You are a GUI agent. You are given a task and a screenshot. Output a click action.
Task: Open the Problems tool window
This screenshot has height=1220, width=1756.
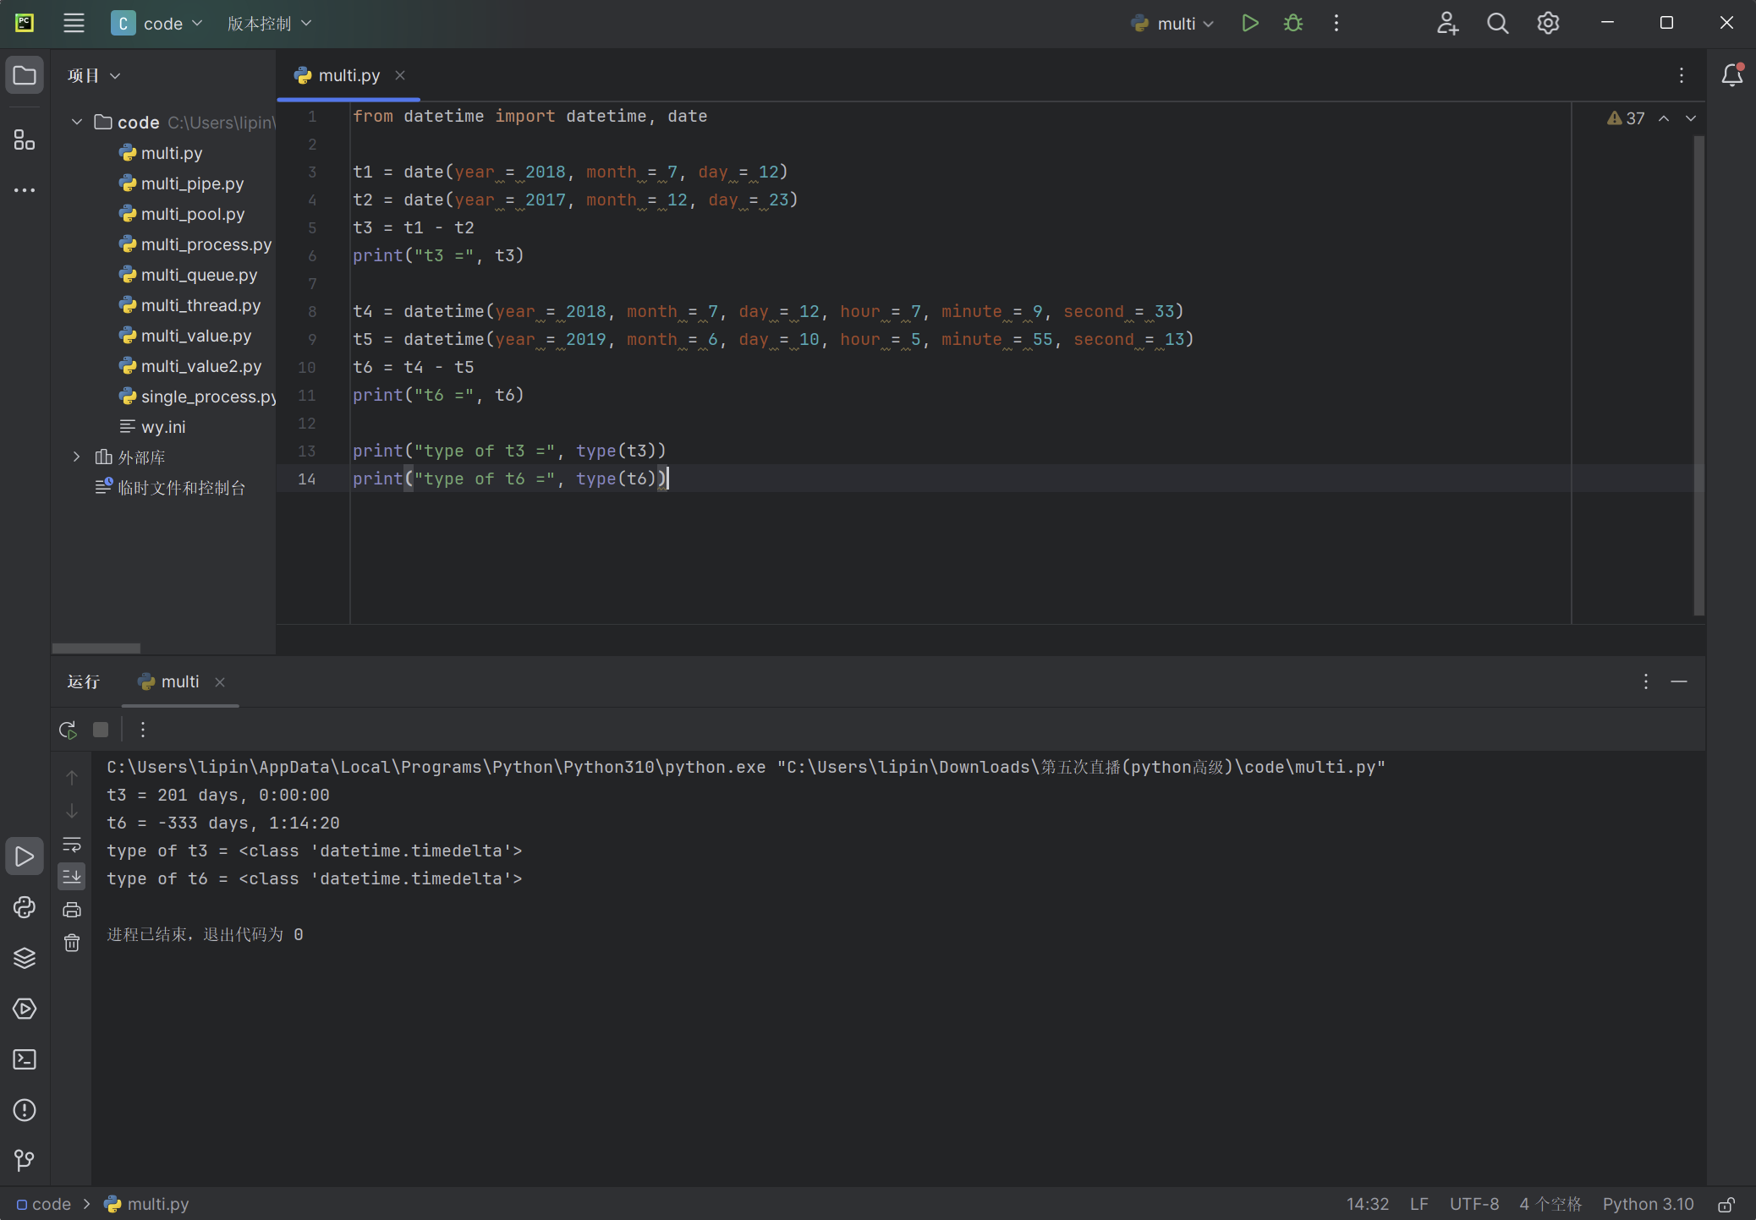[x=25, y=1110]
